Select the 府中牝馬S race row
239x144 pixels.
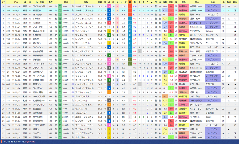pyautogui.click(x=119, y=15)
